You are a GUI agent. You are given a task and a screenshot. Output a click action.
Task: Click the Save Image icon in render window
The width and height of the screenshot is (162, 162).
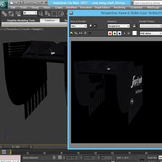point(72,33)
